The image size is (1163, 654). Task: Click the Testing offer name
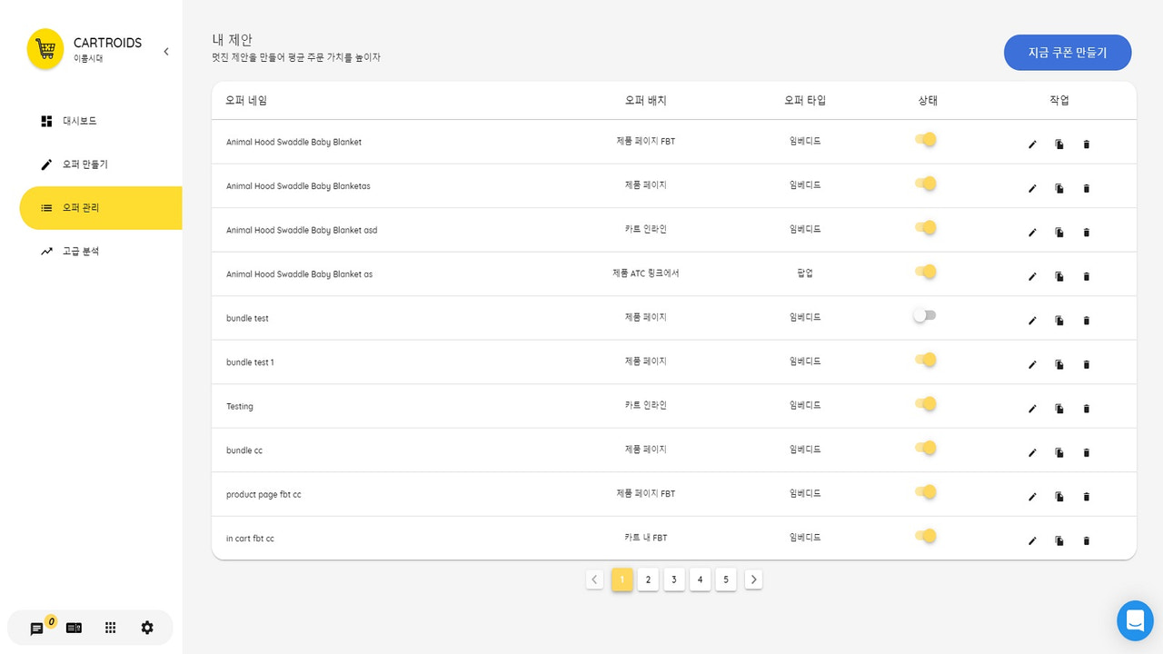240,407
